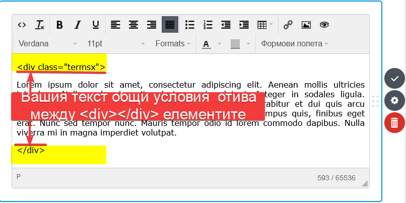Click the numbered list icon

pos(208,24)
